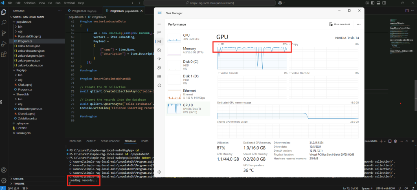Select CPU in Task Manager performance list

coord(188,38)
